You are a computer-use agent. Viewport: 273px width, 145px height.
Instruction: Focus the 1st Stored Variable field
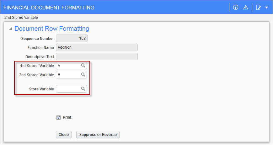[71, 66]
